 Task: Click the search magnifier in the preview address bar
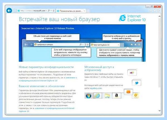(x=81, y=45)
